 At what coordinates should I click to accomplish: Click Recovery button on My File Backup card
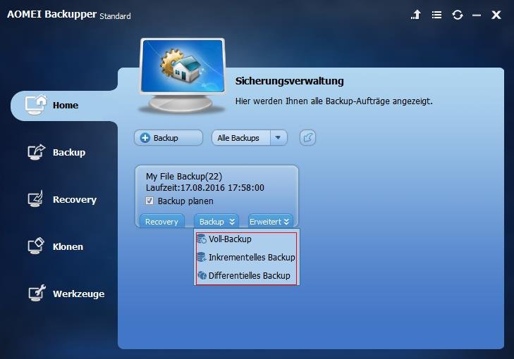coord(161,222)
